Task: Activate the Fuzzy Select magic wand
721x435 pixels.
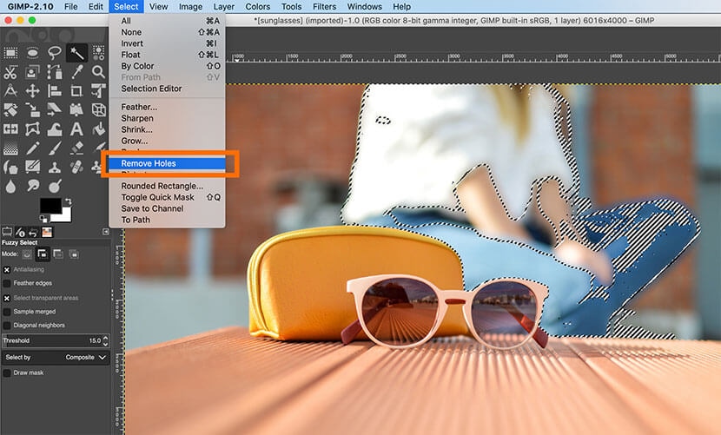Action: point(76,53)
